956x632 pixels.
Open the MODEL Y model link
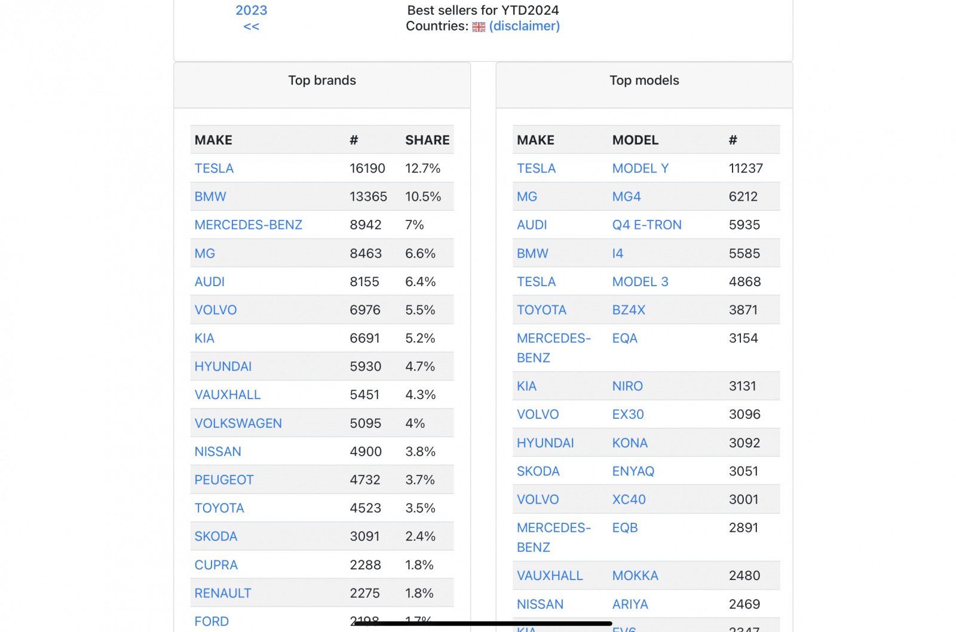[x=641, y=168]
